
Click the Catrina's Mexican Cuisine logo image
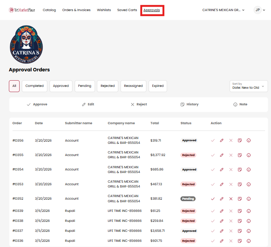pyautogui.click(x=26, y=44)
